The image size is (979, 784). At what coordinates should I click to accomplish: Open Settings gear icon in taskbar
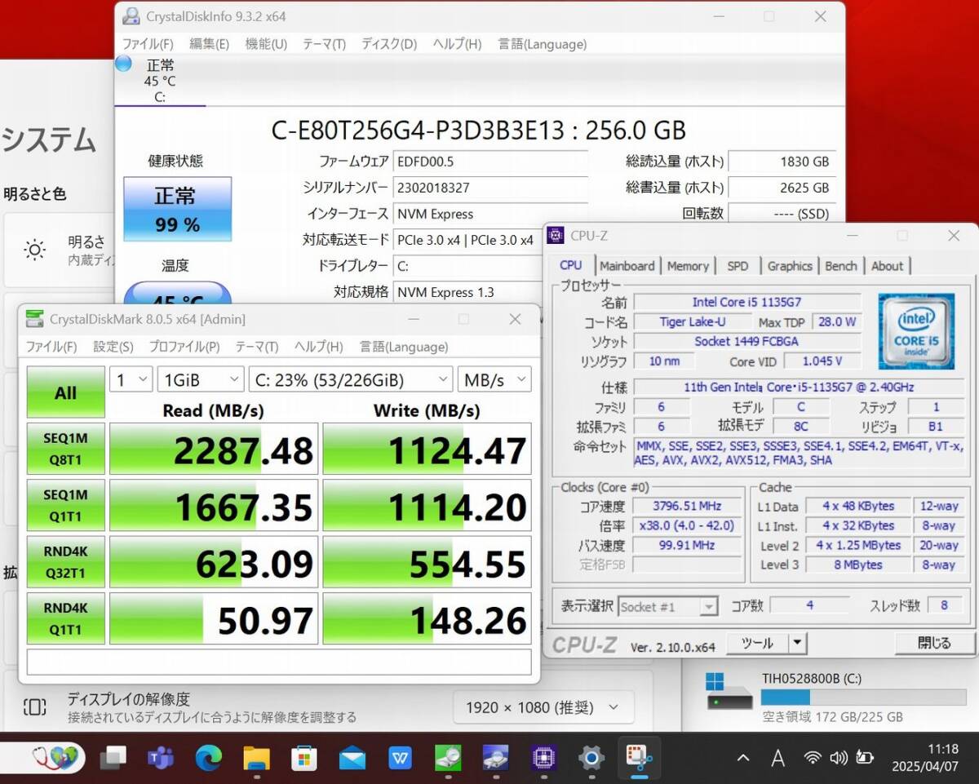point(591,758)
